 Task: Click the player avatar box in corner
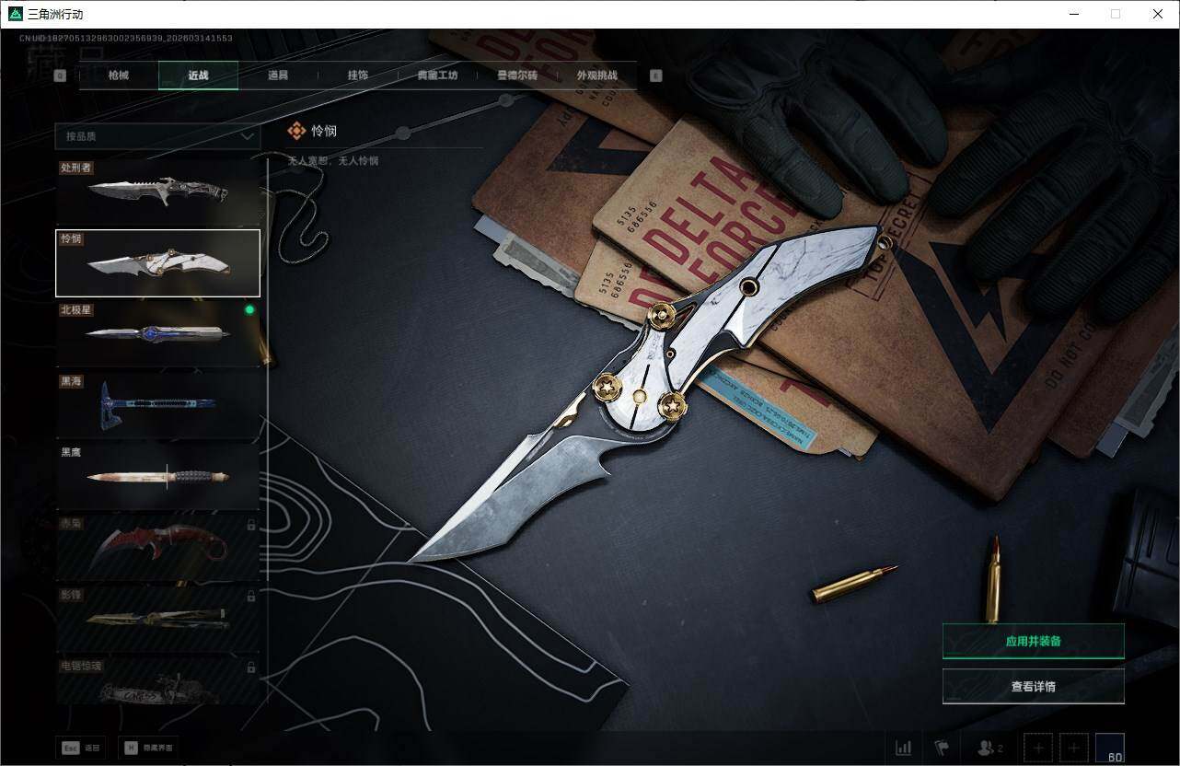pos(1109,748)
